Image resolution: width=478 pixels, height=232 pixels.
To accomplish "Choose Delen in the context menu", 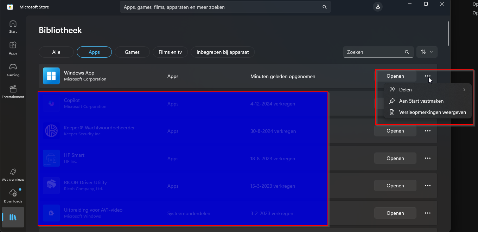I will (428, 90).
